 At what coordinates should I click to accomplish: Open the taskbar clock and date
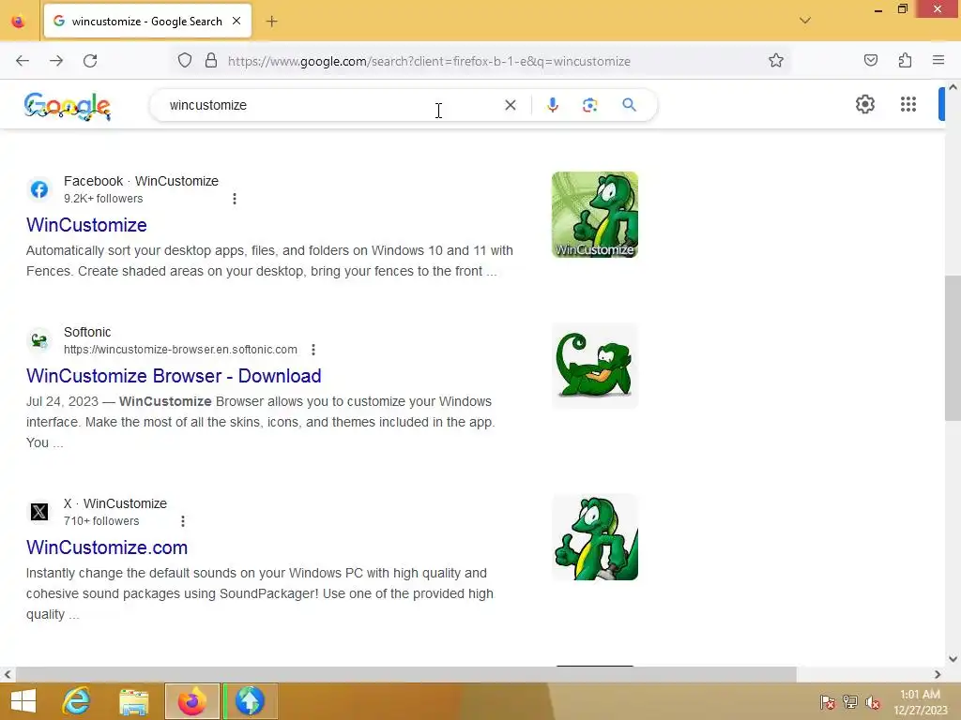click(x=920, y=702)
